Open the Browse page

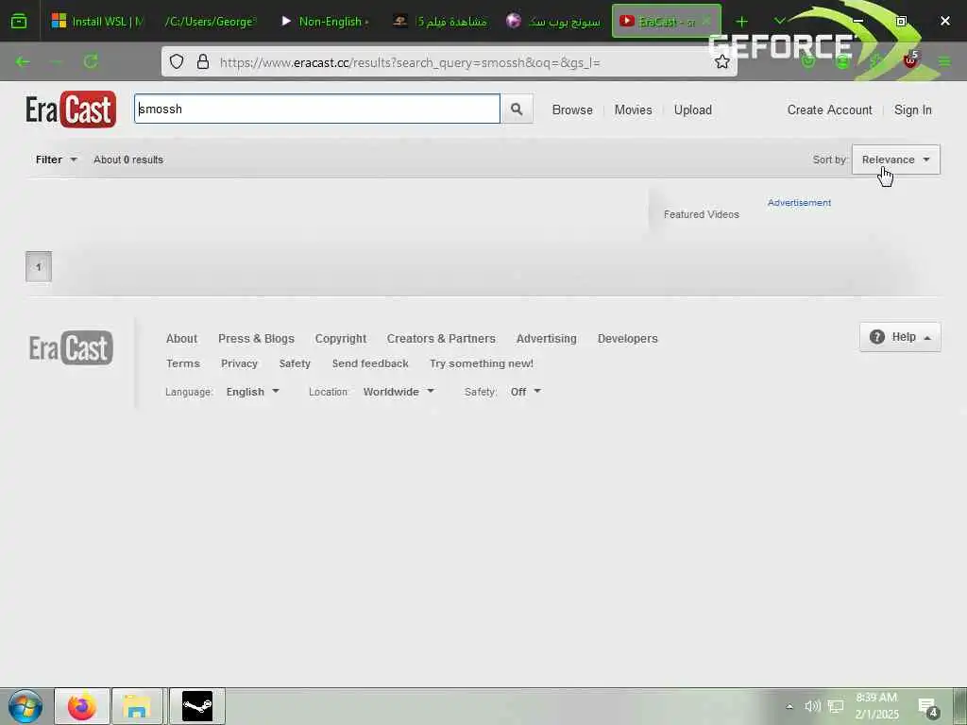point(572,110)
